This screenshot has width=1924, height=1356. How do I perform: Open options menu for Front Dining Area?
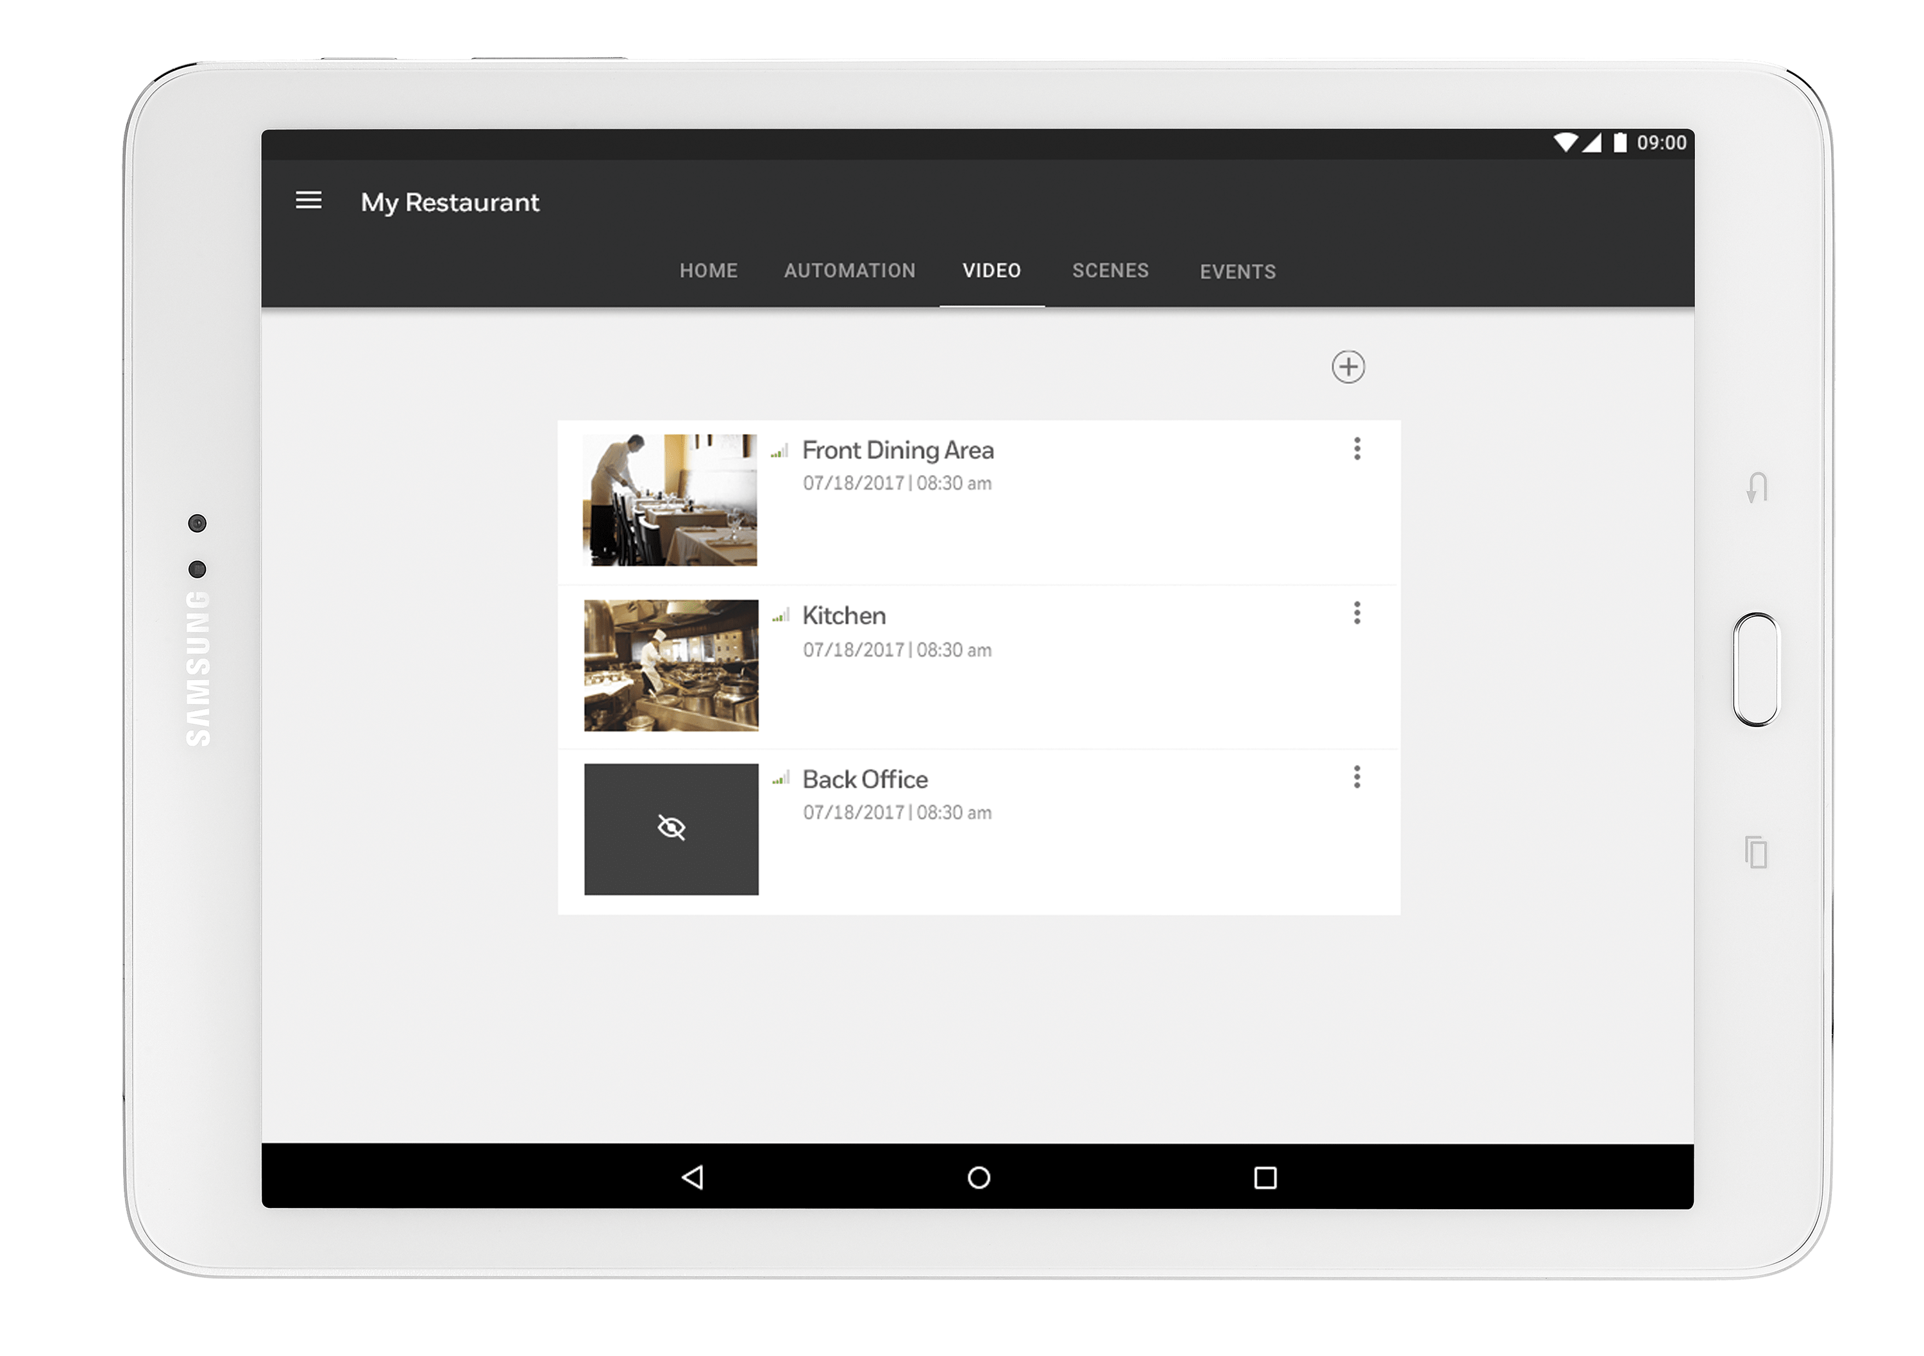point(1356,449)
